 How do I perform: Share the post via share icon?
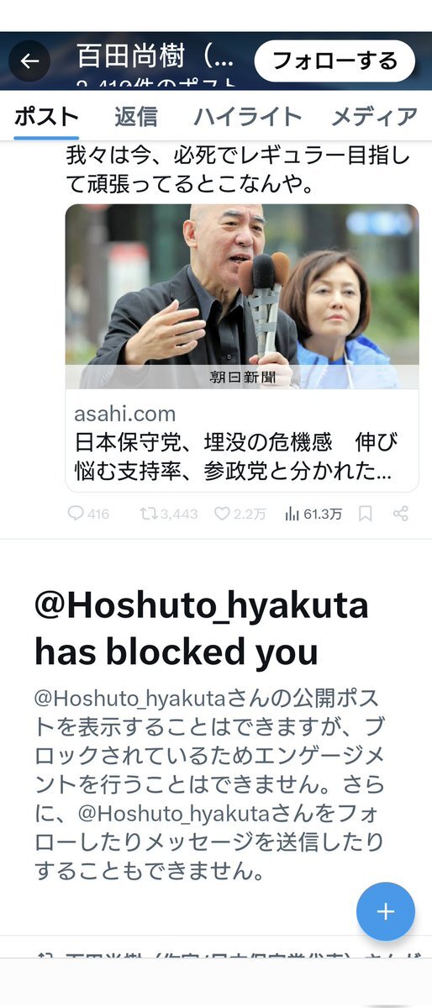click(x=401, y=514)
